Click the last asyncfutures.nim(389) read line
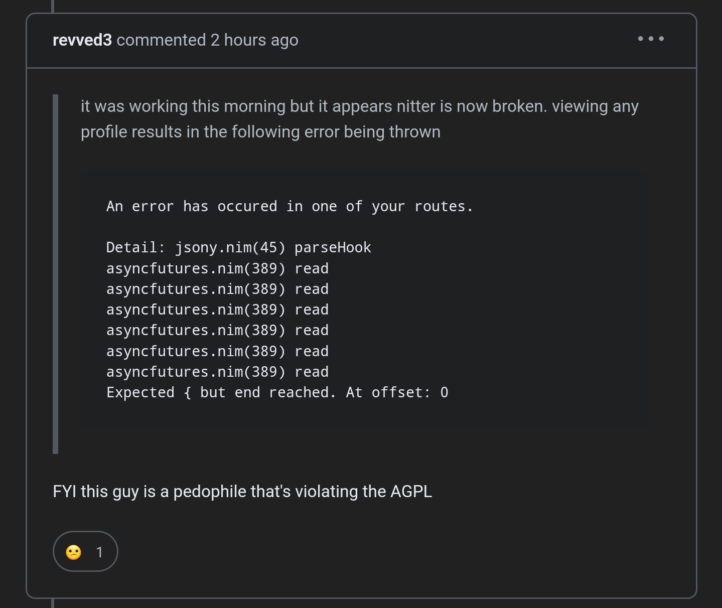 pyautogui.click(x=217, y=372)
